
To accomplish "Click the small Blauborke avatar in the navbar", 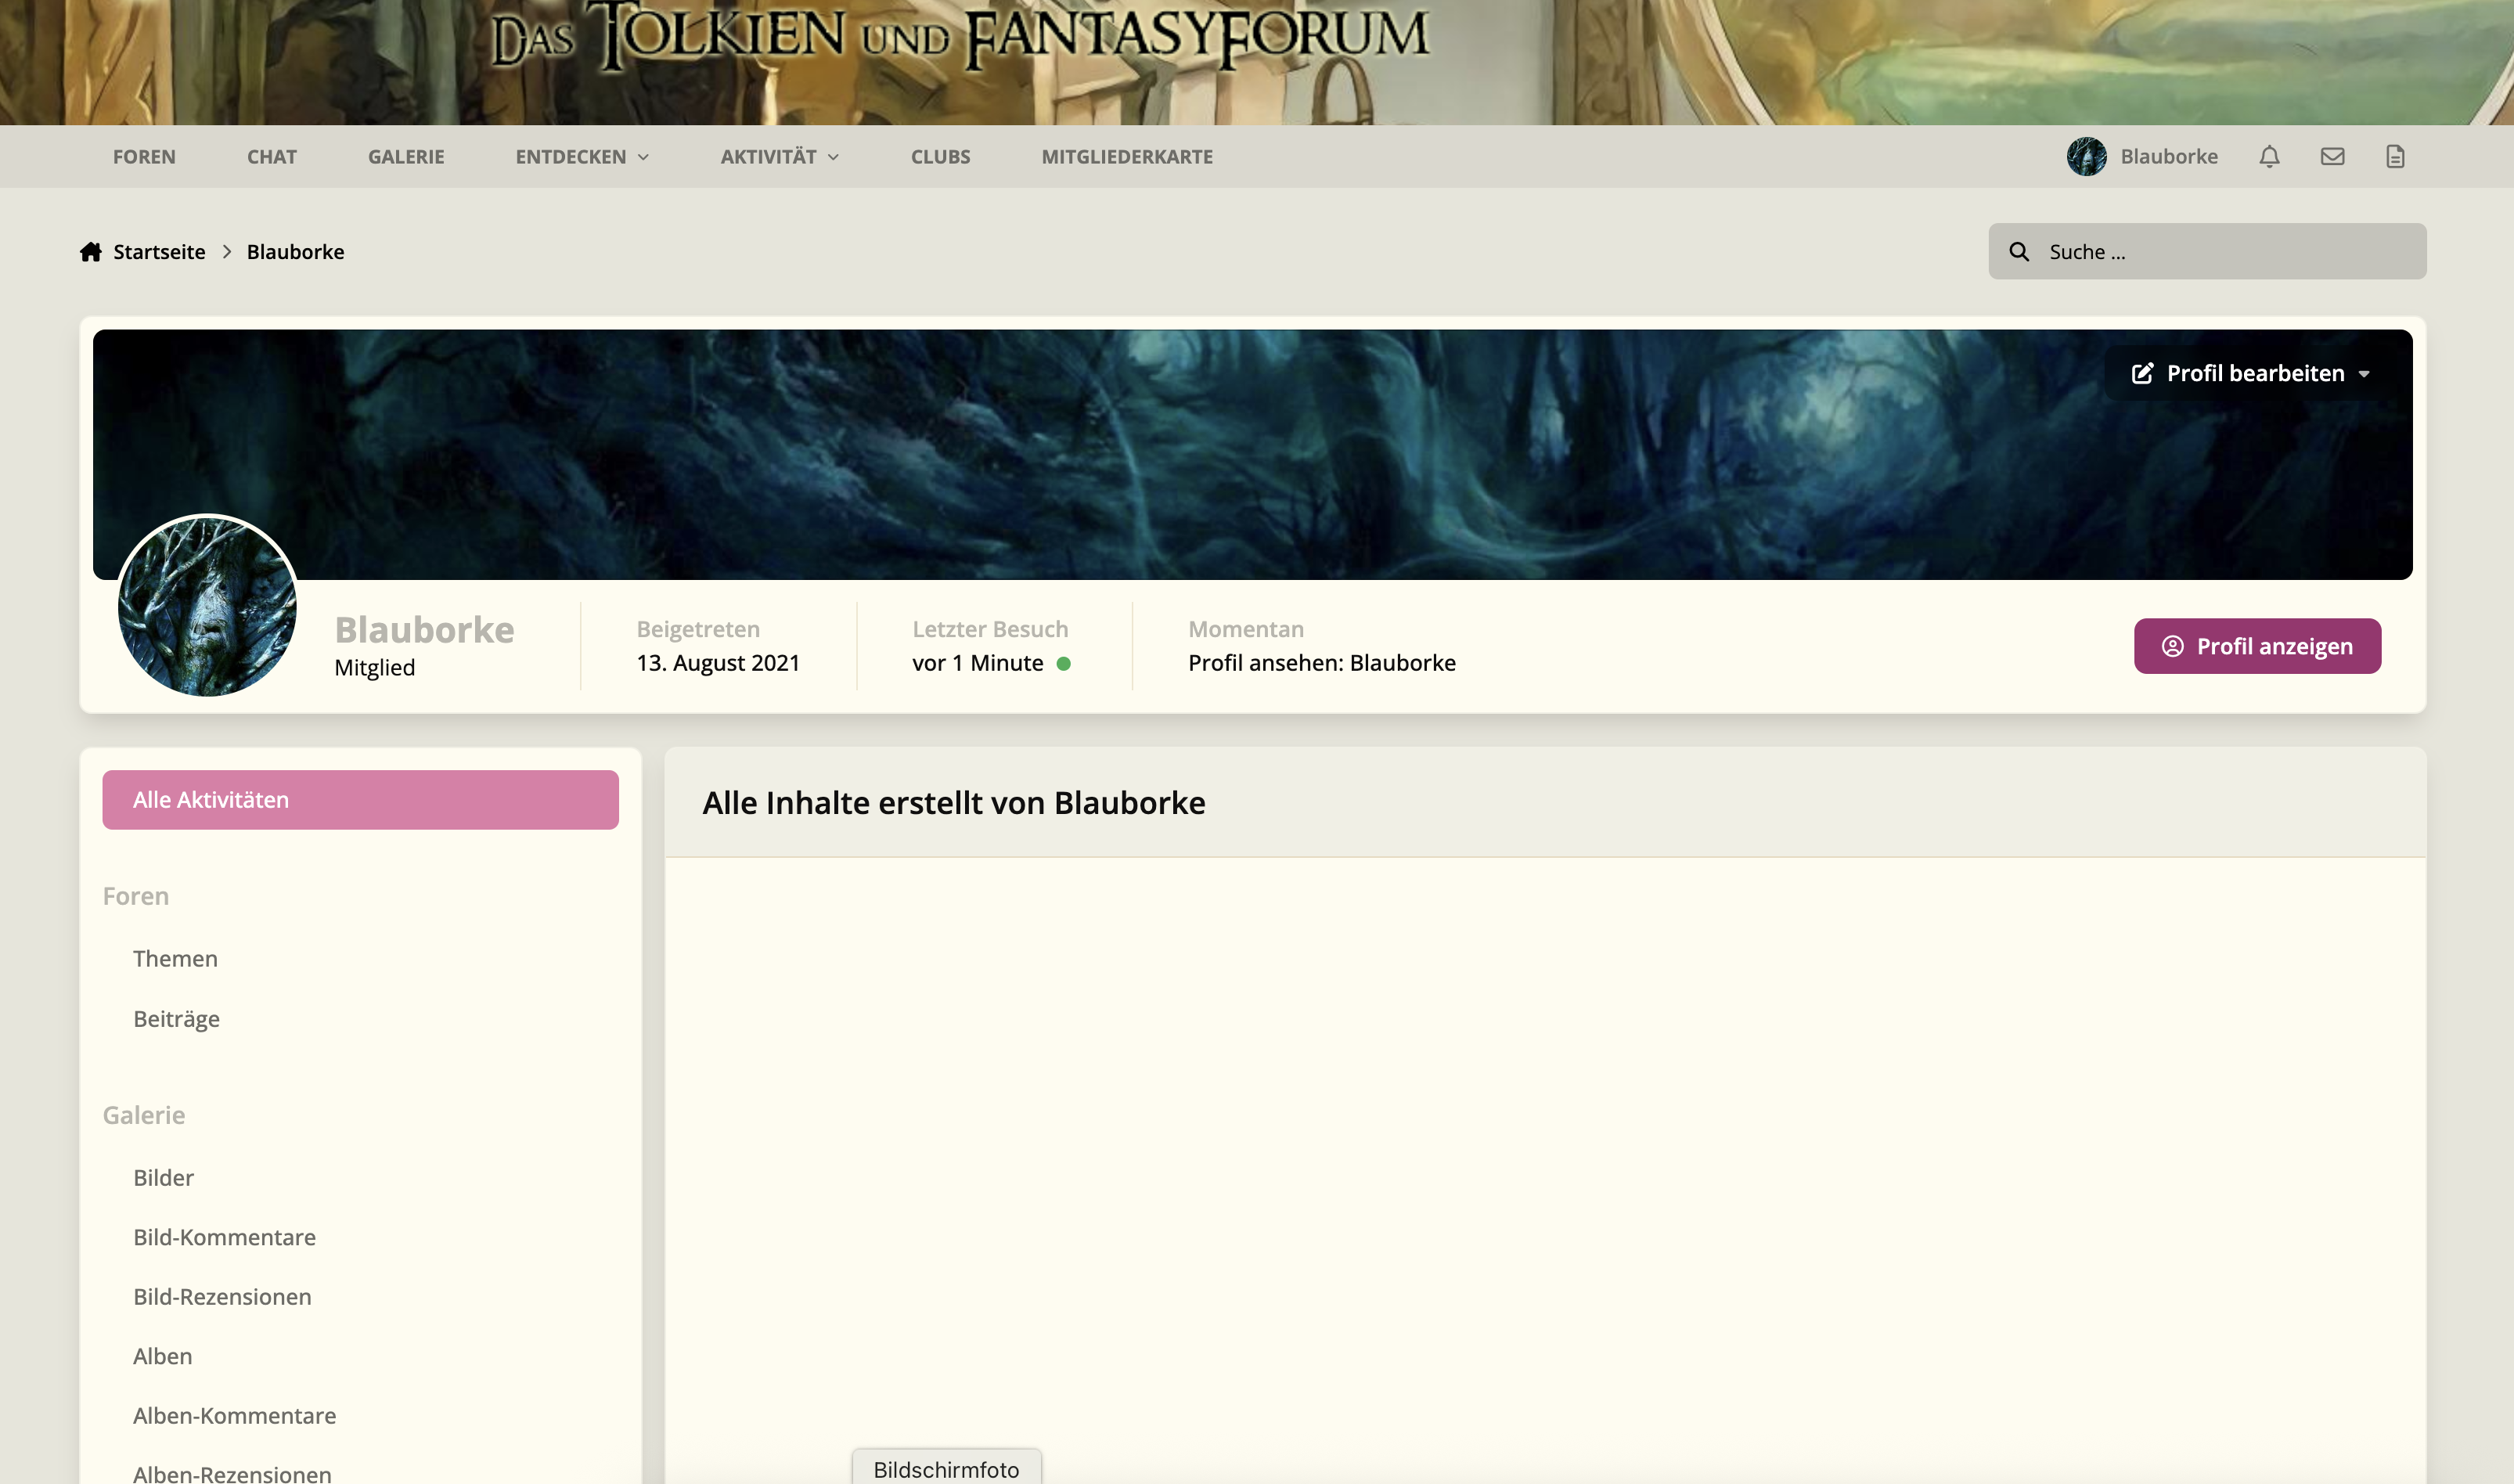I will [2086, 157].
